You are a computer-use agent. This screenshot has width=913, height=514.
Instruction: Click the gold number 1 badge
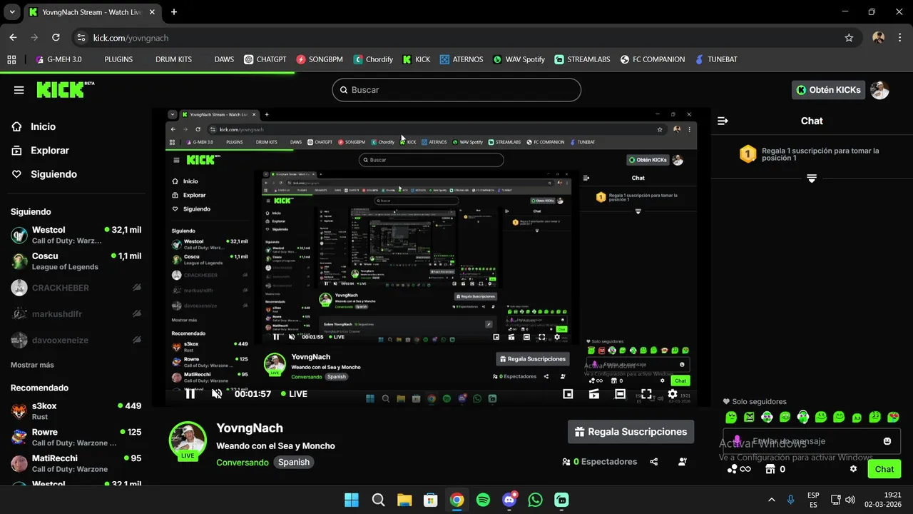click(x=748, y=154)
